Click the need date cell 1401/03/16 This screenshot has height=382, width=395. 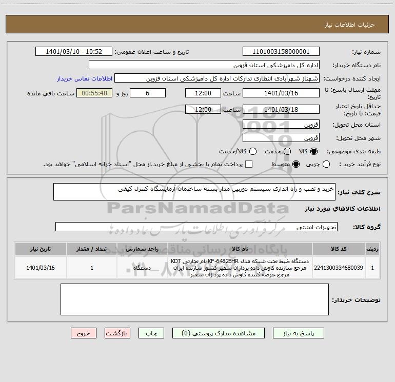tap(41, 268)
